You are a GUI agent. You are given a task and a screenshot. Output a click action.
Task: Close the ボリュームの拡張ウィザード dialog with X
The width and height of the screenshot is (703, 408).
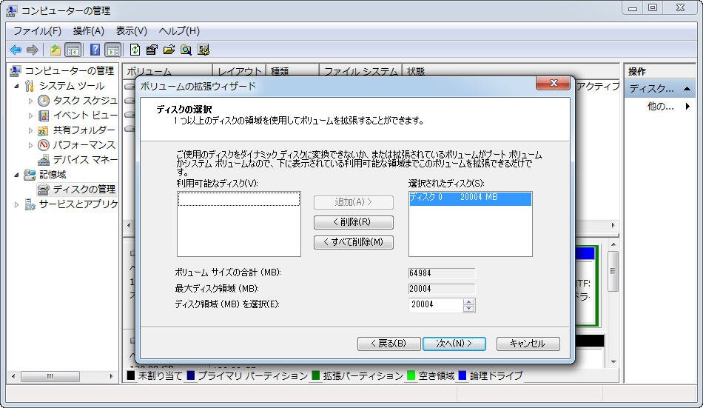click(554, 83)
